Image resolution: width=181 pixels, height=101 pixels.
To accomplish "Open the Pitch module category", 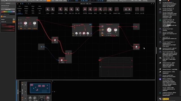I will (26, 13).
